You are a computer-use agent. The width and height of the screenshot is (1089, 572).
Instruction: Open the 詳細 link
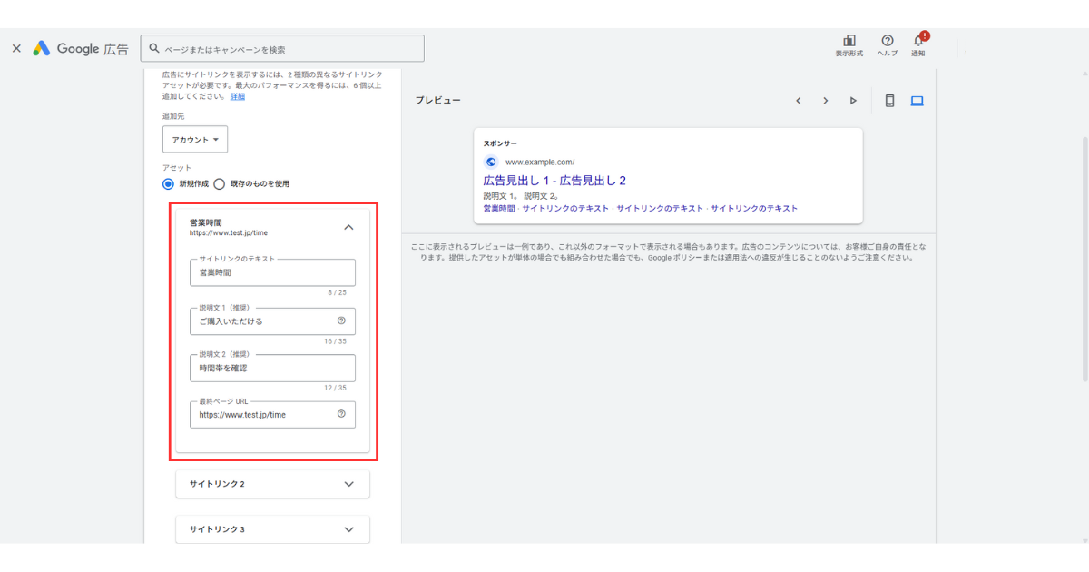click(x=238, y=96)
